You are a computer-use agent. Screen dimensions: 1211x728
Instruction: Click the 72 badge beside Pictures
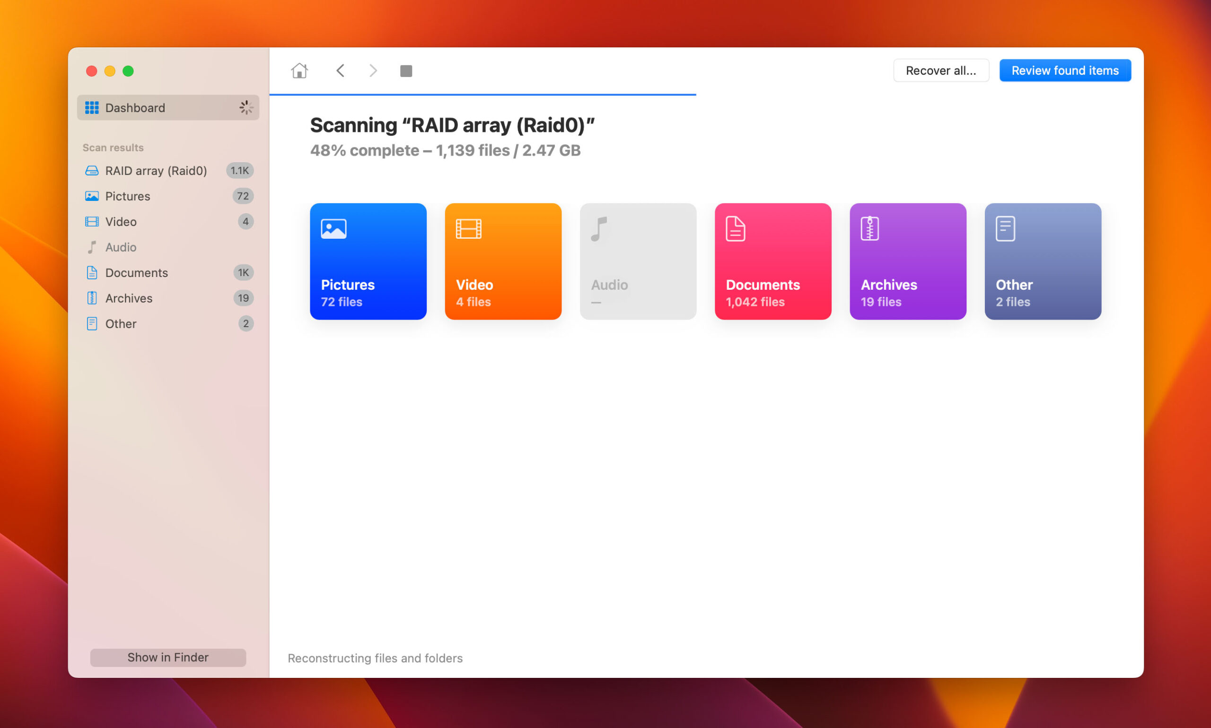click(243, 196)
